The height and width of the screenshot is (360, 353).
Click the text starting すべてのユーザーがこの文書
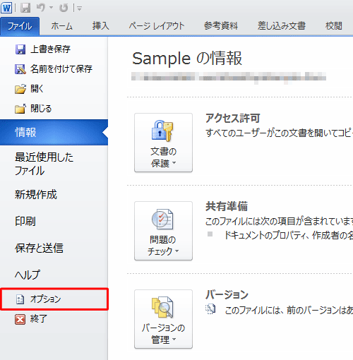[x=279, y=133]
